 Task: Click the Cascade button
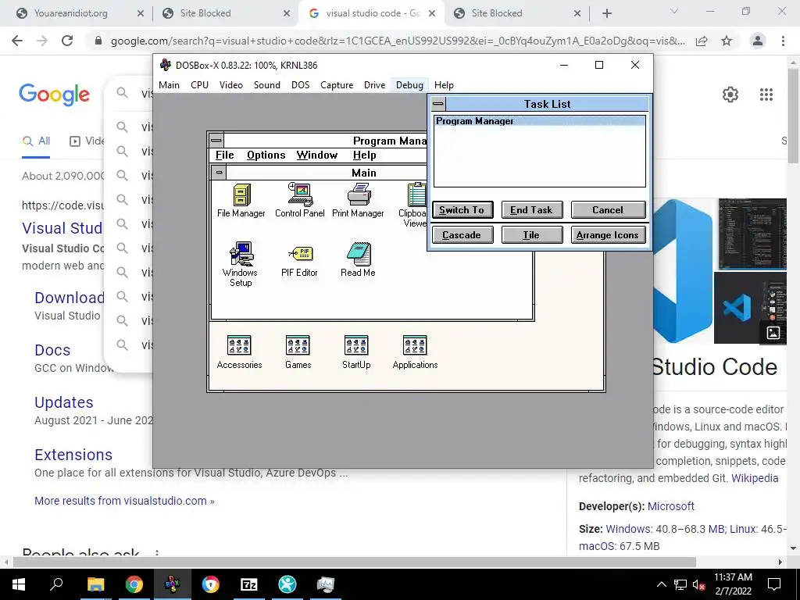[462, 234]
